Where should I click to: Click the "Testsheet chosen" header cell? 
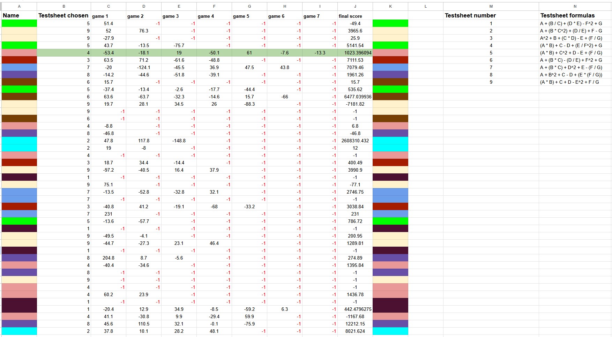point(64,15)
